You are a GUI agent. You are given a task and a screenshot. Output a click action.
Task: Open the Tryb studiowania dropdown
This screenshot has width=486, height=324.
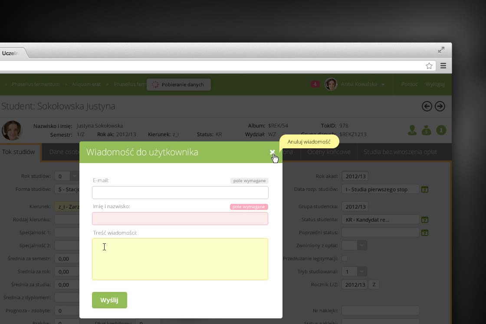[361, 272]
